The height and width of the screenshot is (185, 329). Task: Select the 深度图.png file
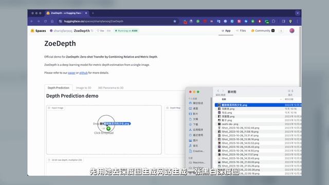258,117
